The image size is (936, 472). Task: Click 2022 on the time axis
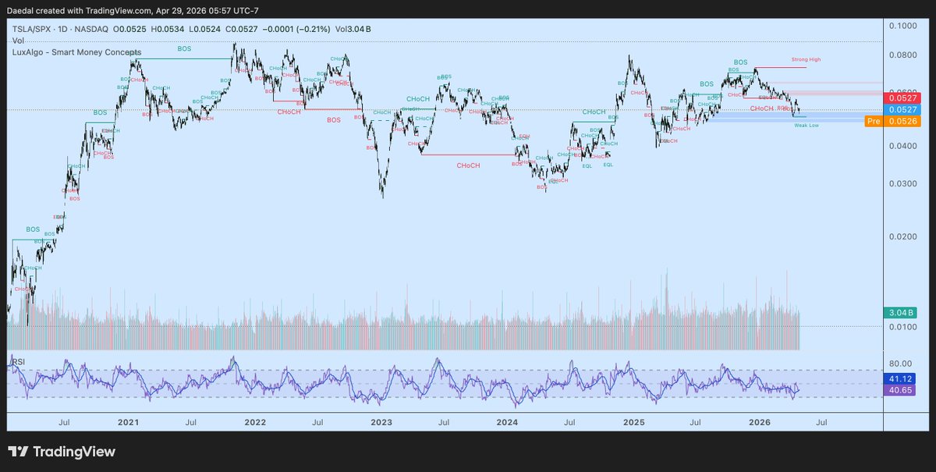254,422
